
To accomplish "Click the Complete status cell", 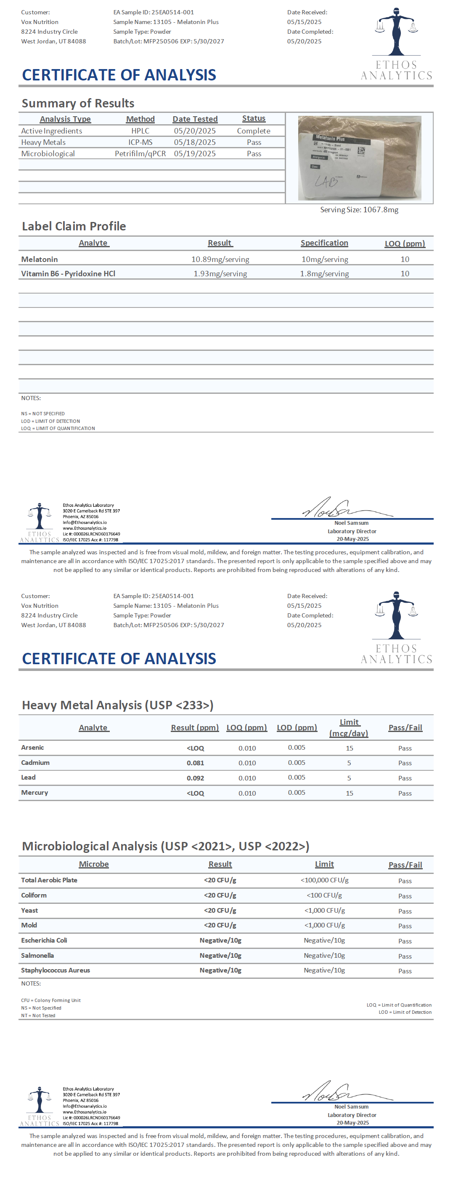I will 254,131.
